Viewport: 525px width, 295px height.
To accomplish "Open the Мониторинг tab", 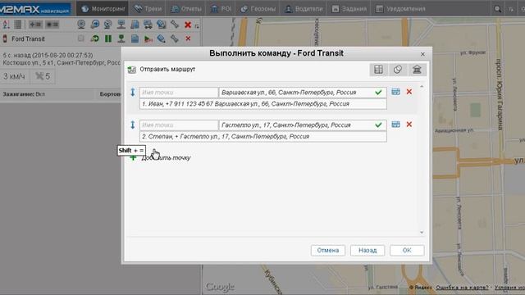I will (x=102, y=9).
